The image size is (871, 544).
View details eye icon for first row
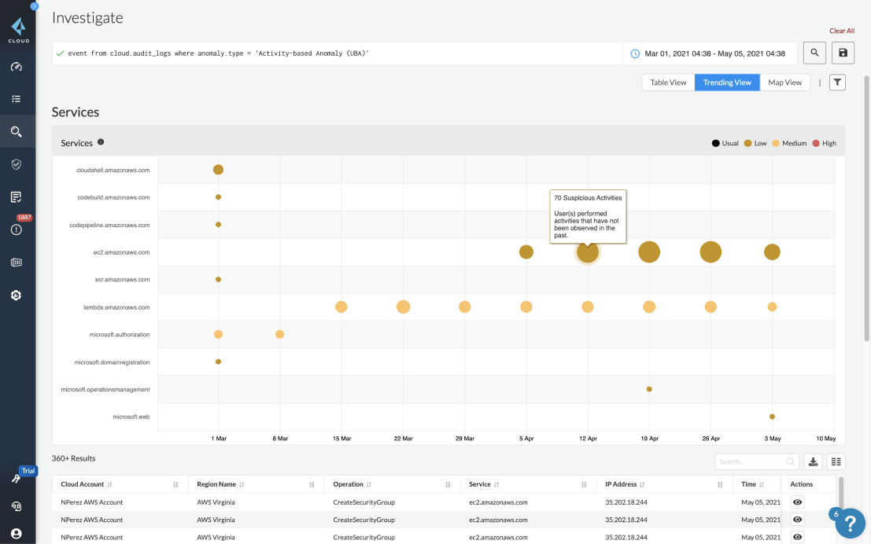pyautogui.click(x=797, y=502)
